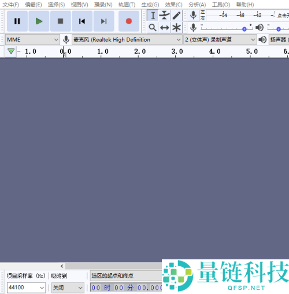Screen dimensions: 289x294
Task: Select the Selection (I-beam) tool
Action: point(153,16)
